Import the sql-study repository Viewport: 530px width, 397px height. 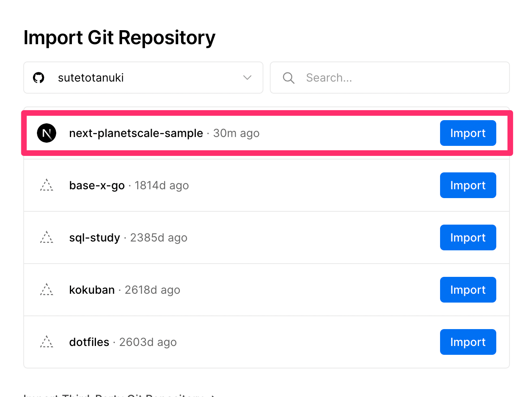[x=468, y=237]
